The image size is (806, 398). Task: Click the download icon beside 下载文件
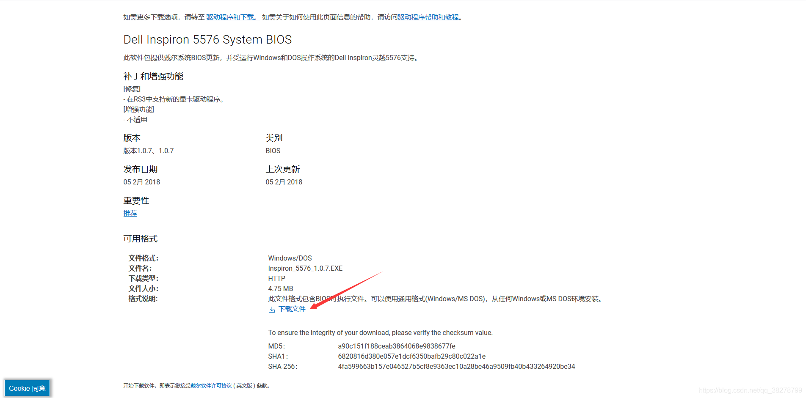tap(272, 310)
